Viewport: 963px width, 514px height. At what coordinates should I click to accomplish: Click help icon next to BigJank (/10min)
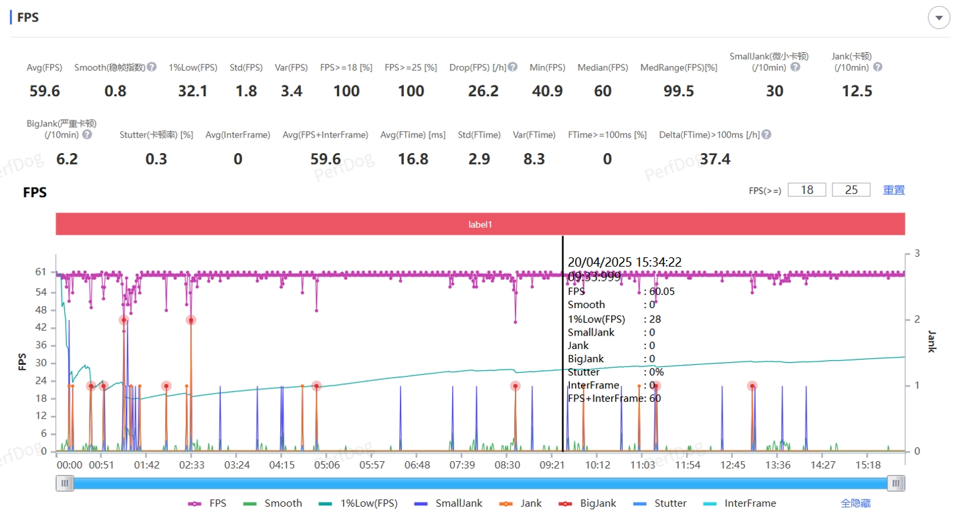[x=87, y=134]
